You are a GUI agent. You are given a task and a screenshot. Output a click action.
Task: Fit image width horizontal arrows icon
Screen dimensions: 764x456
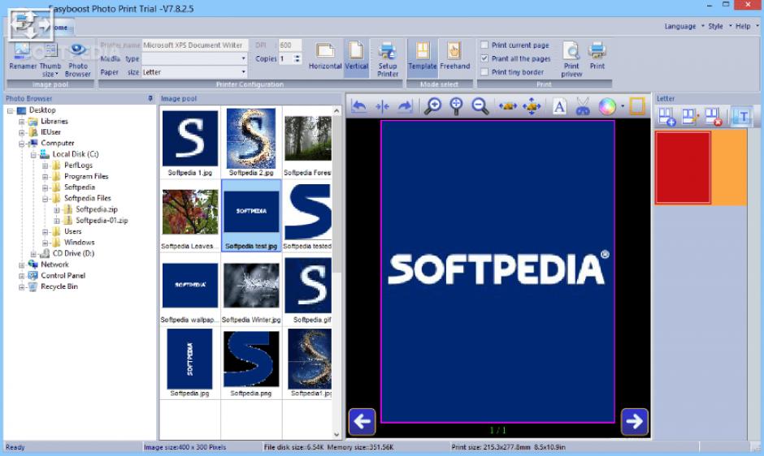(508, 106)
